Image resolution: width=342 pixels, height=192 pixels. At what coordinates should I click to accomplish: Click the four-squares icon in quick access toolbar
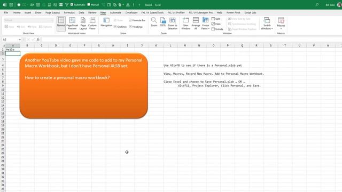tap(61, 5)
